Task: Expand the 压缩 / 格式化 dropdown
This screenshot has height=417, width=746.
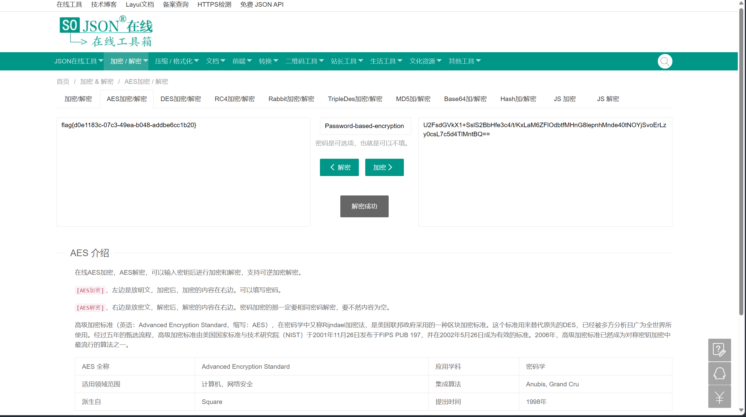Action: pos(177,61)
